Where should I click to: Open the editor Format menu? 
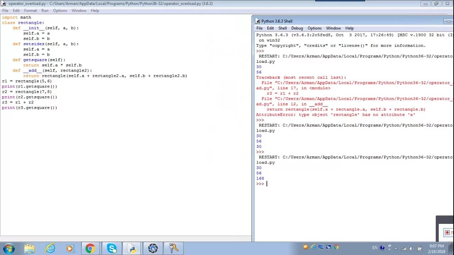tap(31, 11)
